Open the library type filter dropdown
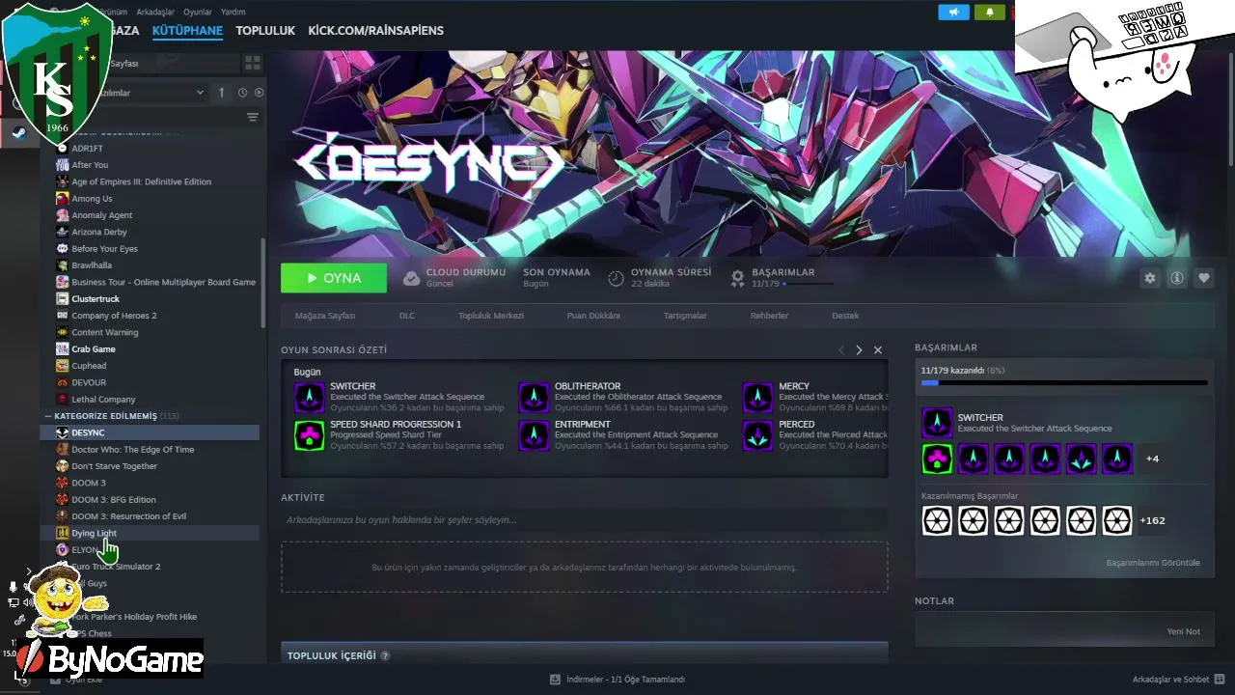The height and width of the screenshot is (695, 1235). [200, 93]
